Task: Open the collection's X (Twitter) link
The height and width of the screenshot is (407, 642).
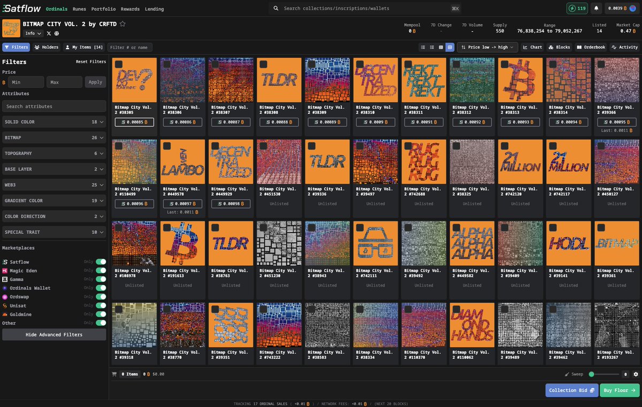Action: click(49, 33)
